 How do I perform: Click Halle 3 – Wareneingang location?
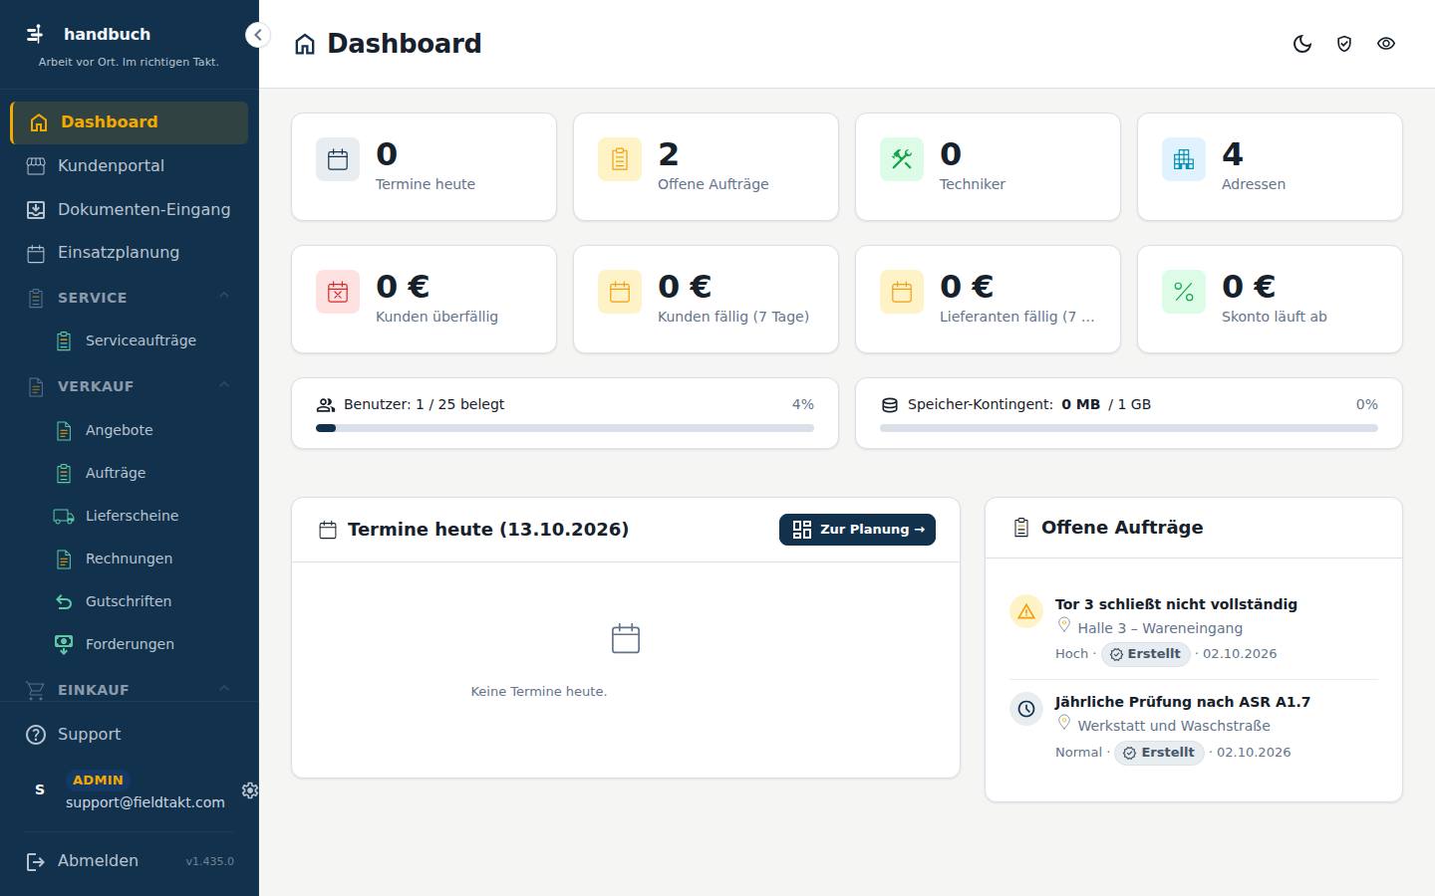1160,628
